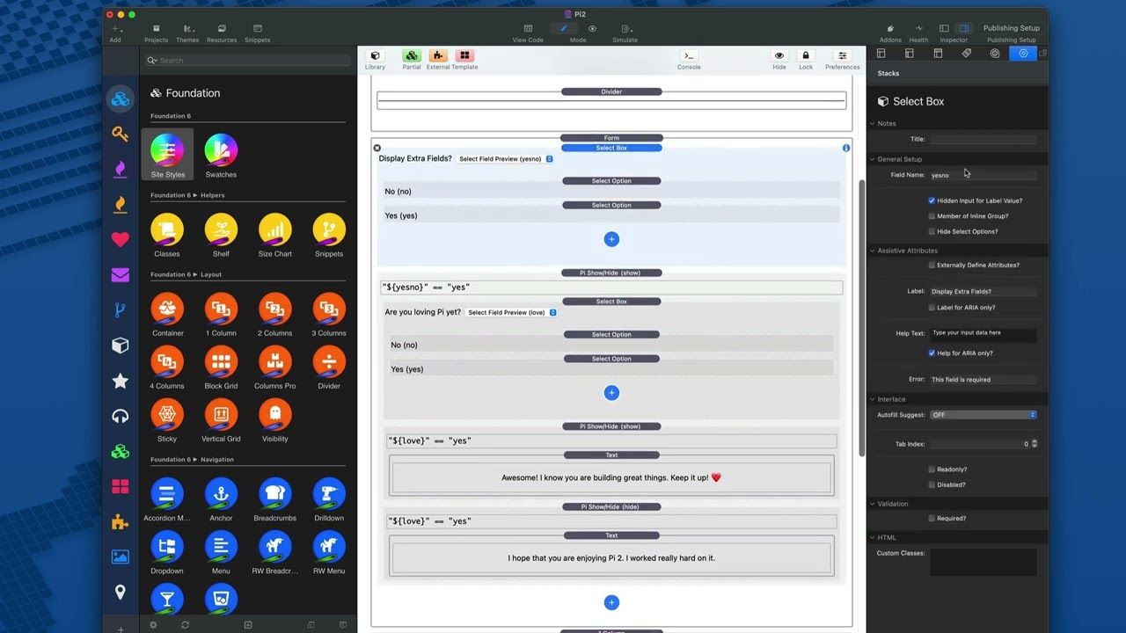This screenshot has width=1126, height=633.
Task: Toggle Hide eye icon in toolbar
Action: [x=779, y=59]
